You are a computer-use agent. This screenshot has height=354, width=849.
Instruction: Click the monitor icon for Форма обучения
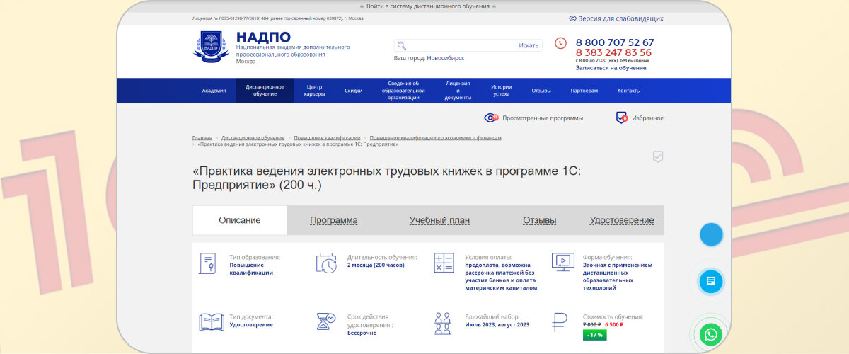tap(563, 263)
